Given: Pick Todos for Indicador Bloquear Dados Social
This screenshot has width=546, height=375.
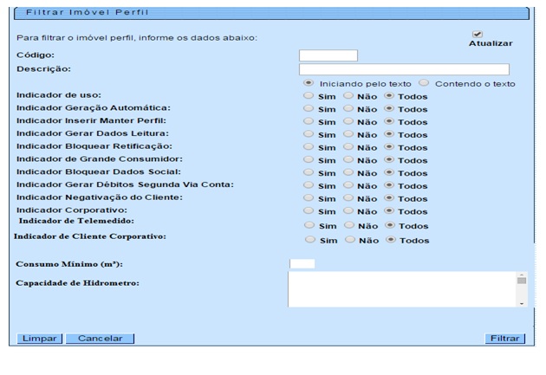Looking at the screenshot, I should point(388,172).
